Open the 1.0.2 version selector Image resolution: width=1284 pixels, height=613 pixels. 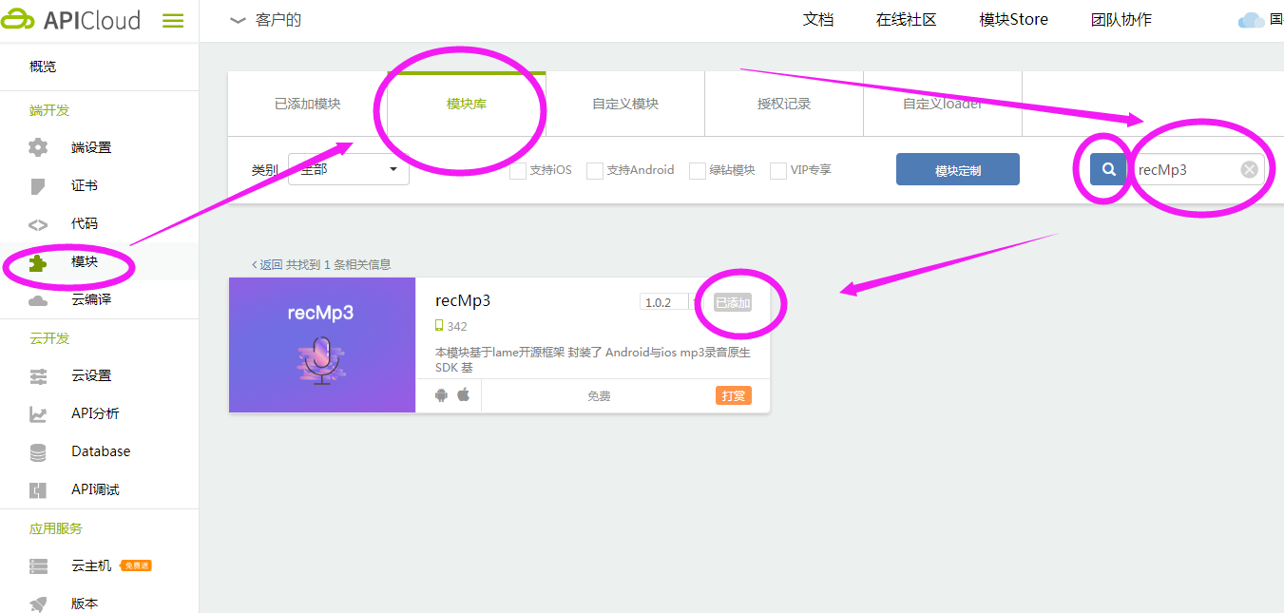point(664,302)
